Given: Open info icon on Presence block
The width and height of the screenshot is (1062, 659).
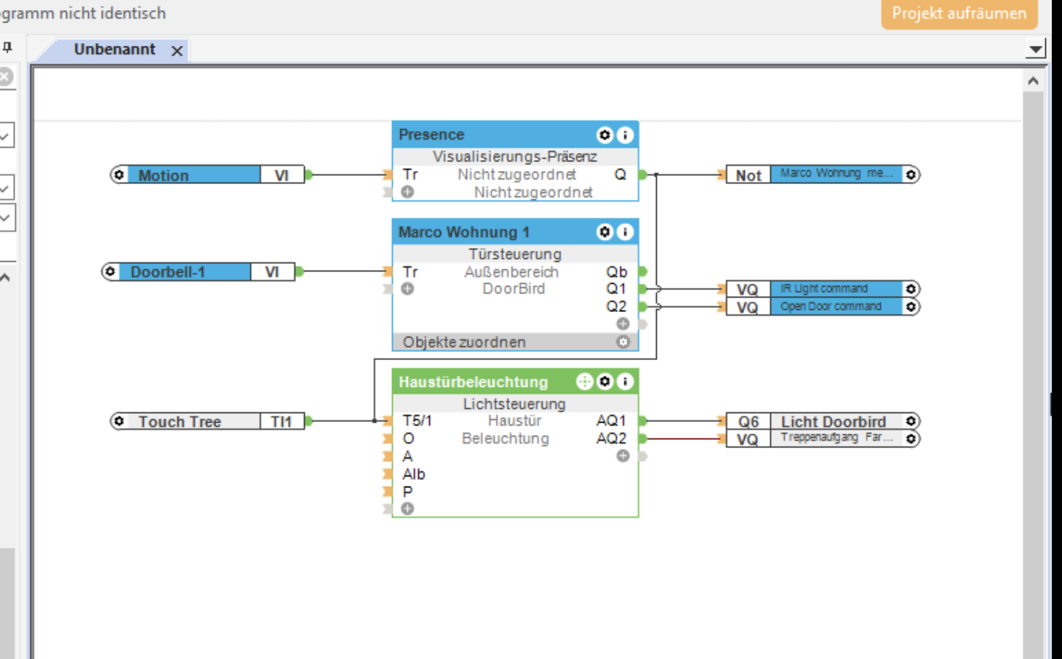Looking at the screenshot, I should pos(625,135).
